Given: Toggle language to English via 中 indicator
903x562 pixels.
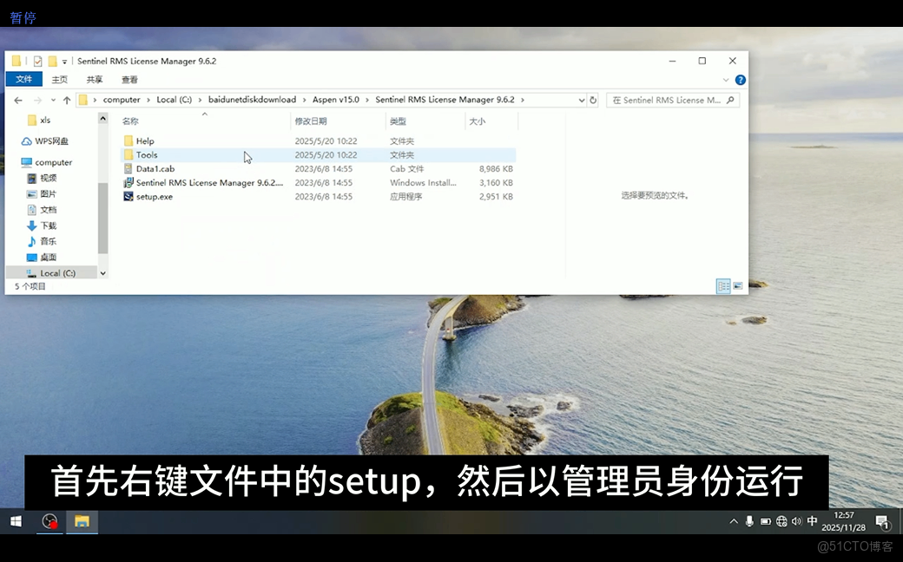Looking at the screenshot, I should 811,521.
